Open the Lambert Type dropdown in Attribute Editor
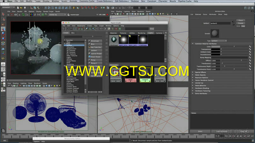 (x=219, y=41)
